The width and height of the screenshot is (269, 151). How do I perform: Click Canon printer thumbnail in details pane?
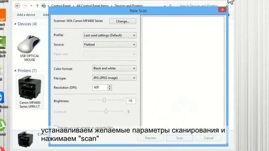coord(25,139)
